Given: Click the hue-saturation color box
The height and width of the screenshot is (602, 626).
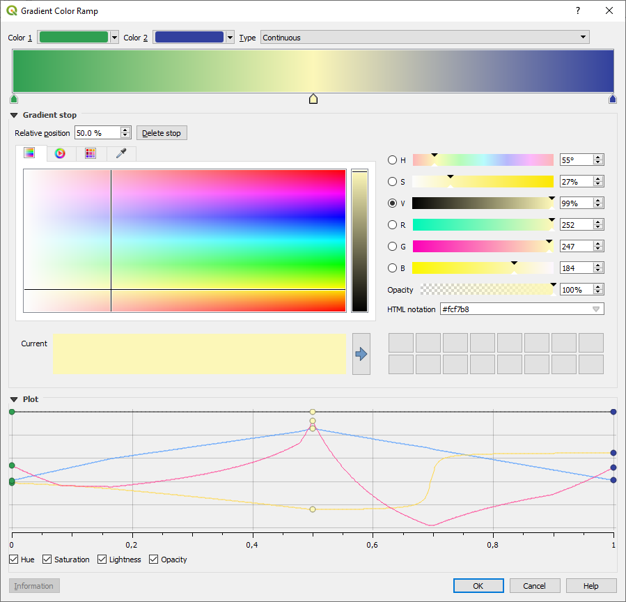Looking at the screenshot, I should (x=185, y=240).
